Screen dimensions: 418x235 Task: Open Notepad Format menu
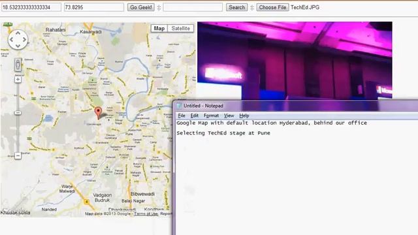[x=211, y=116]
